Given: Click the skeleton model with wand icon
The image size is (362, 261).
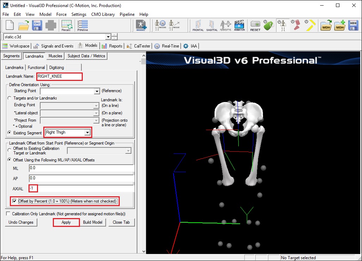Looking at the screenshot, I should [x=174, y=25].
